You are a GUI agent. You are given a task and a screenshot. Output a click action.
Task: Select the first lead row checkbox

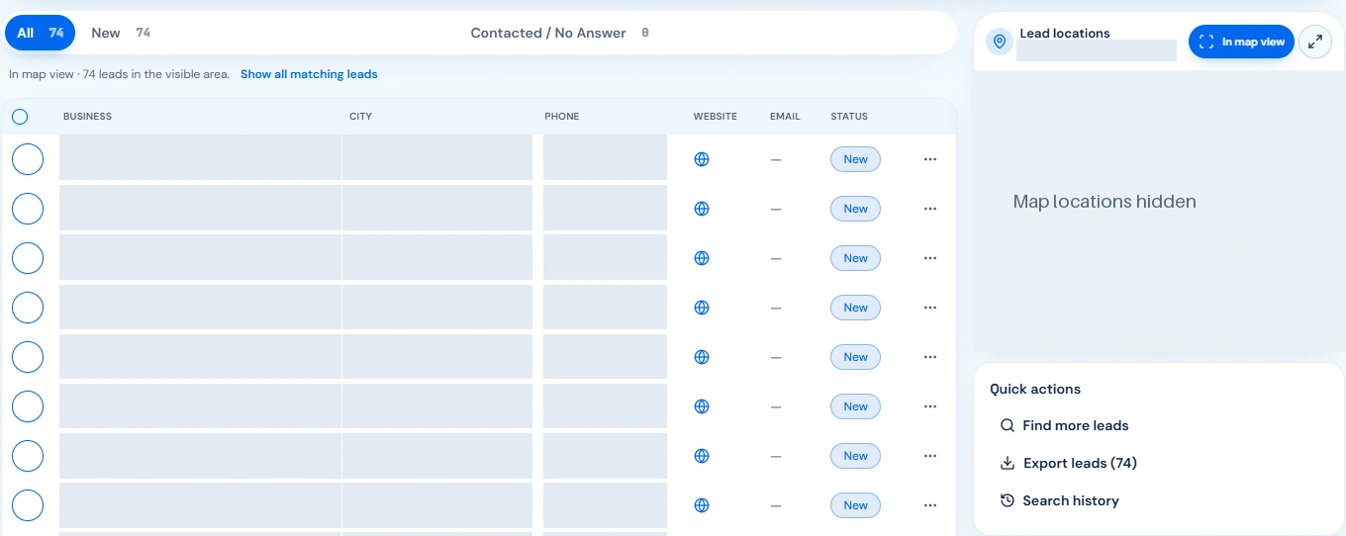pos(28,159)
